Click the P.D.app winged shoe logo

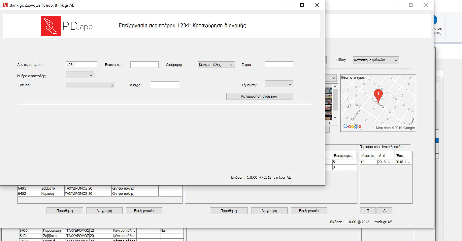point(51,26)
